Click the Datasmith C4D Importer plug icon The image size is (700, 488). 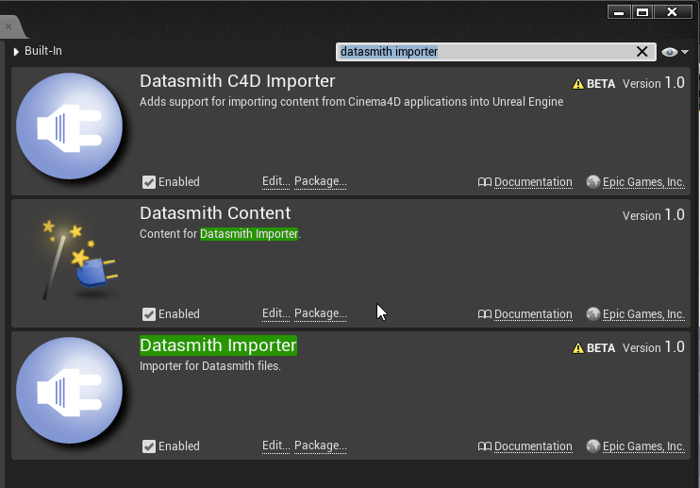69,126
